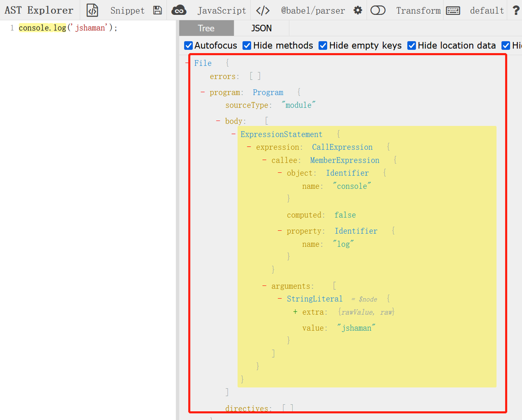Click the keyboard keymap icon
This screenshot has height=420, width=522.
453,10
